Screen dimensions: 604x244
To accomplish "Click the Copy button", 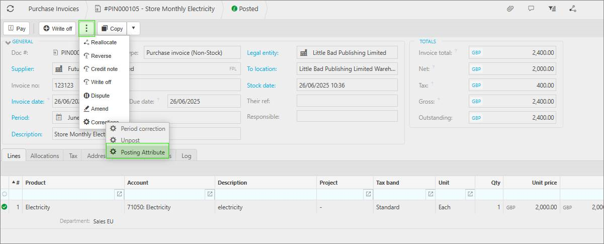I will (112, 29).
